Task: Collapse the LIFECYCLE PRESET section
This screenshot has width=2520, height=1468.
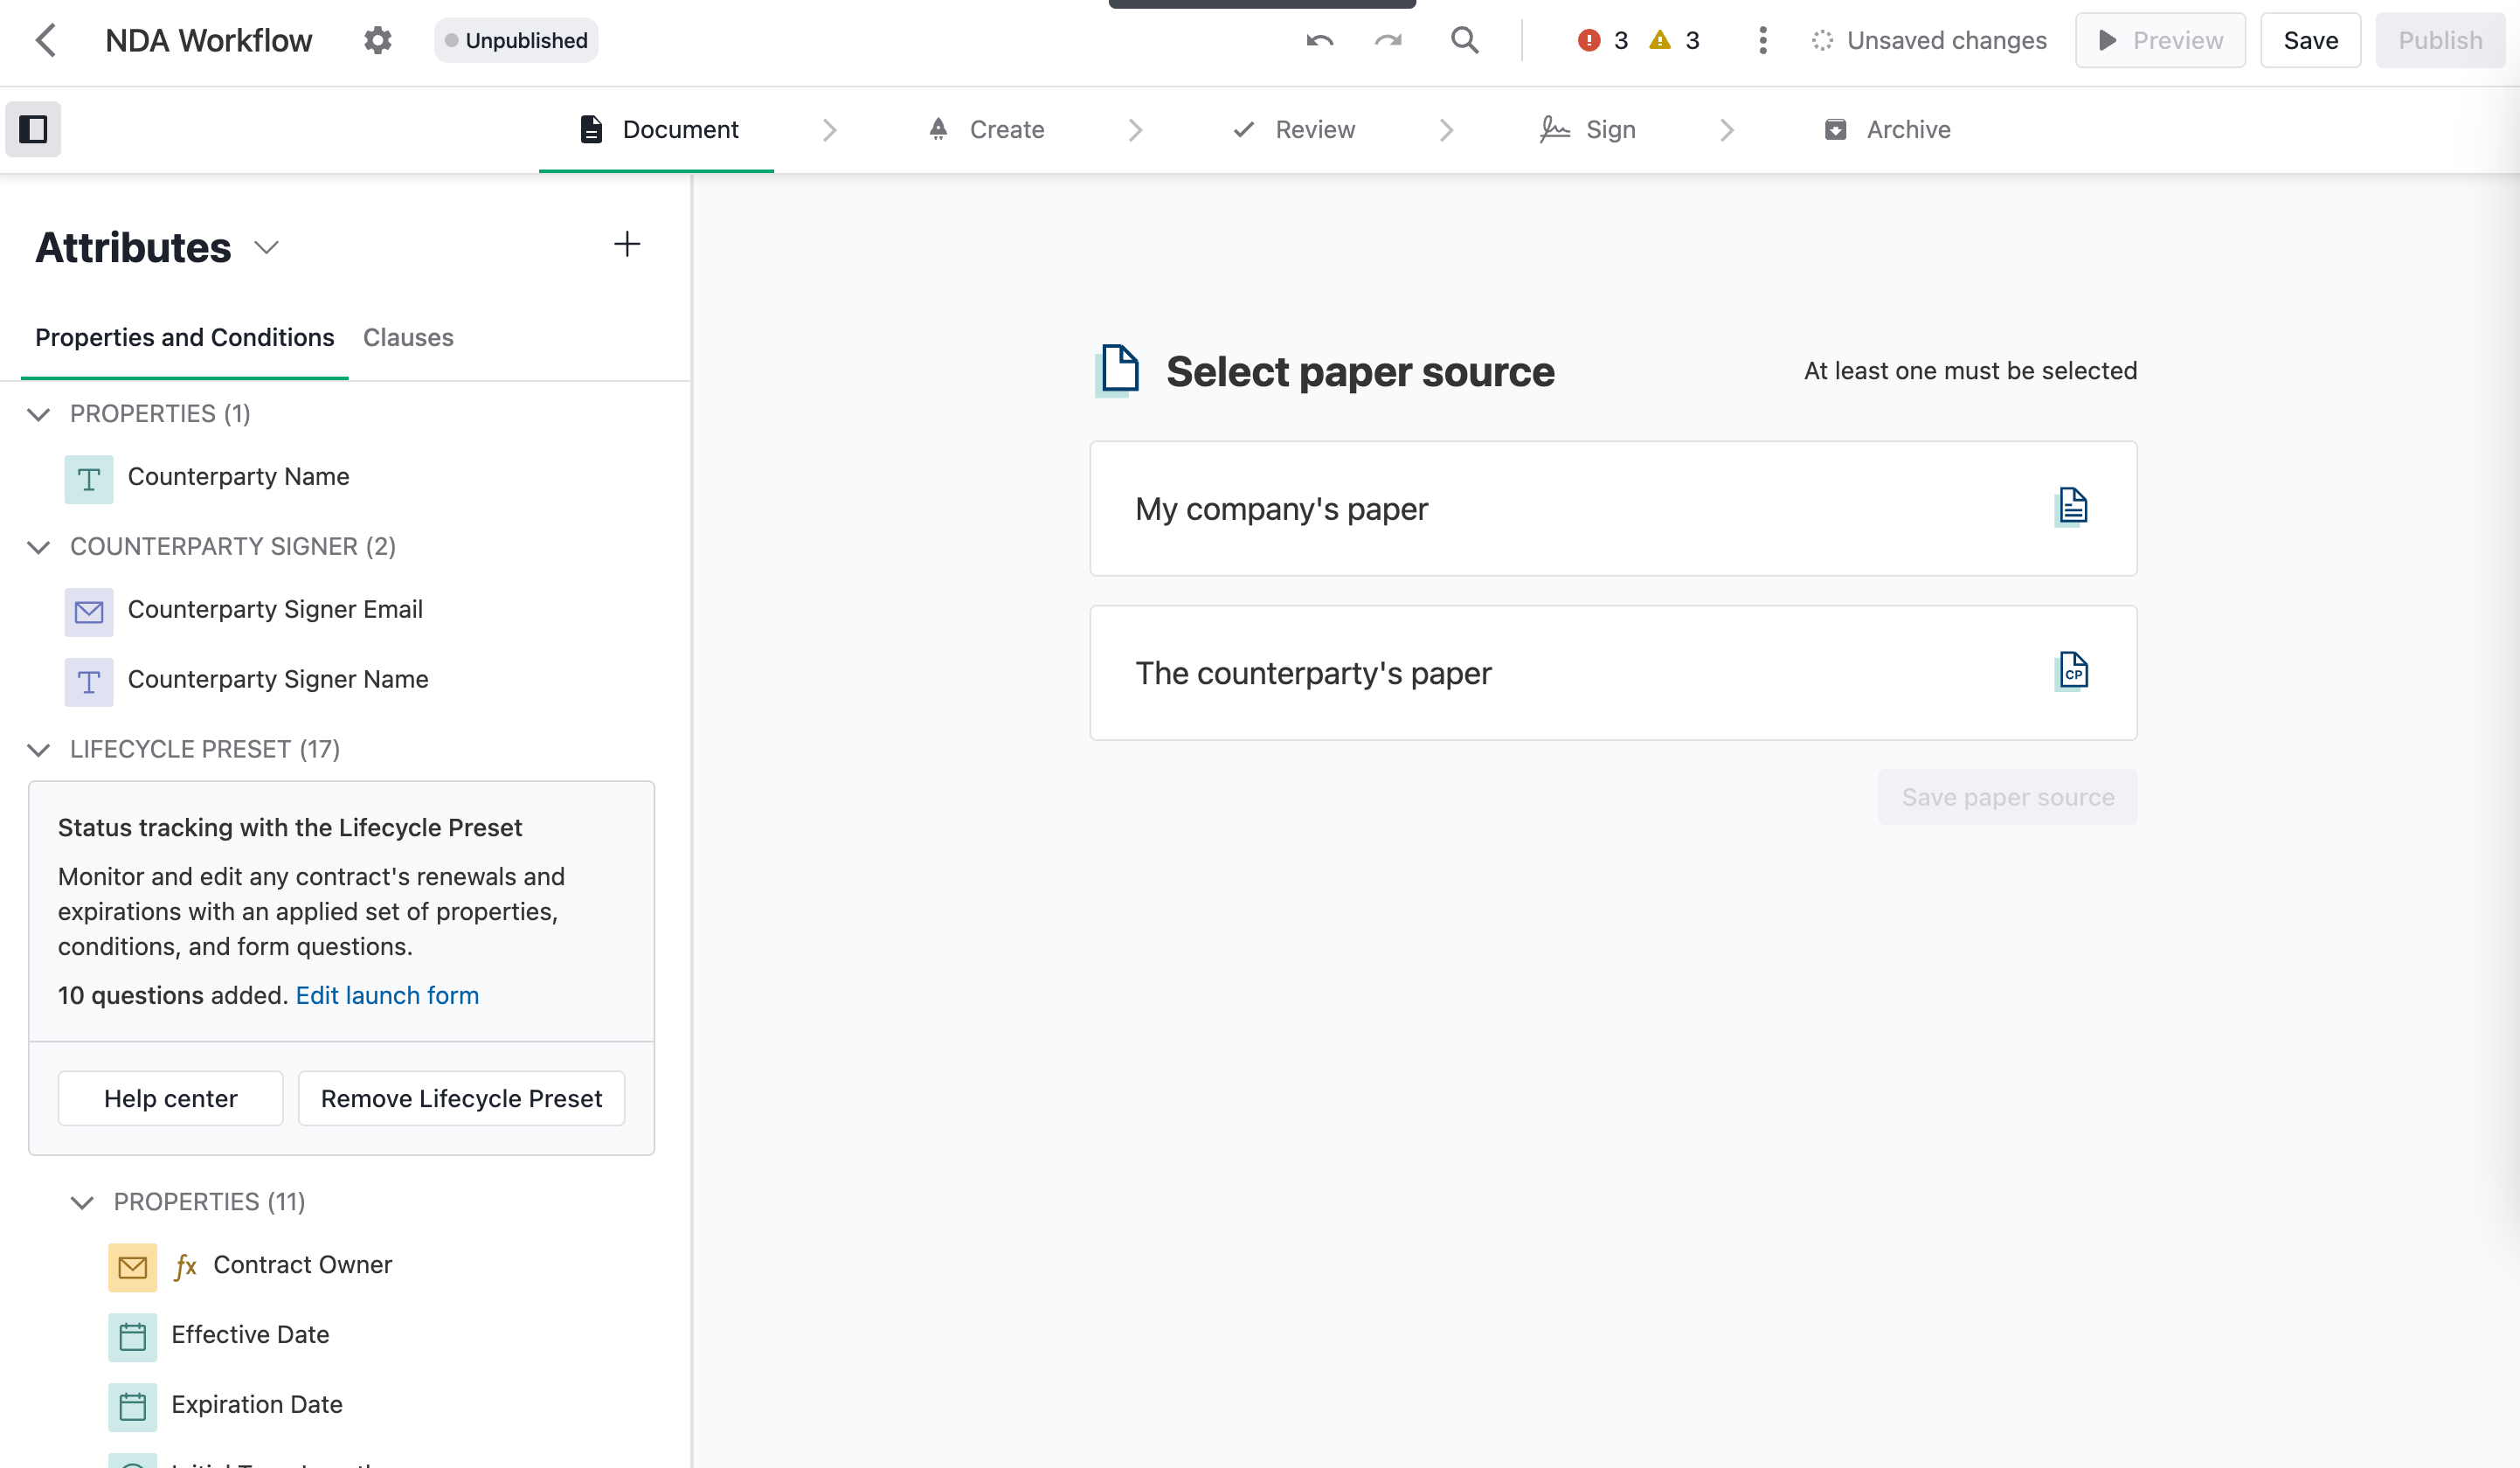Action: click(x=39, y=750)
